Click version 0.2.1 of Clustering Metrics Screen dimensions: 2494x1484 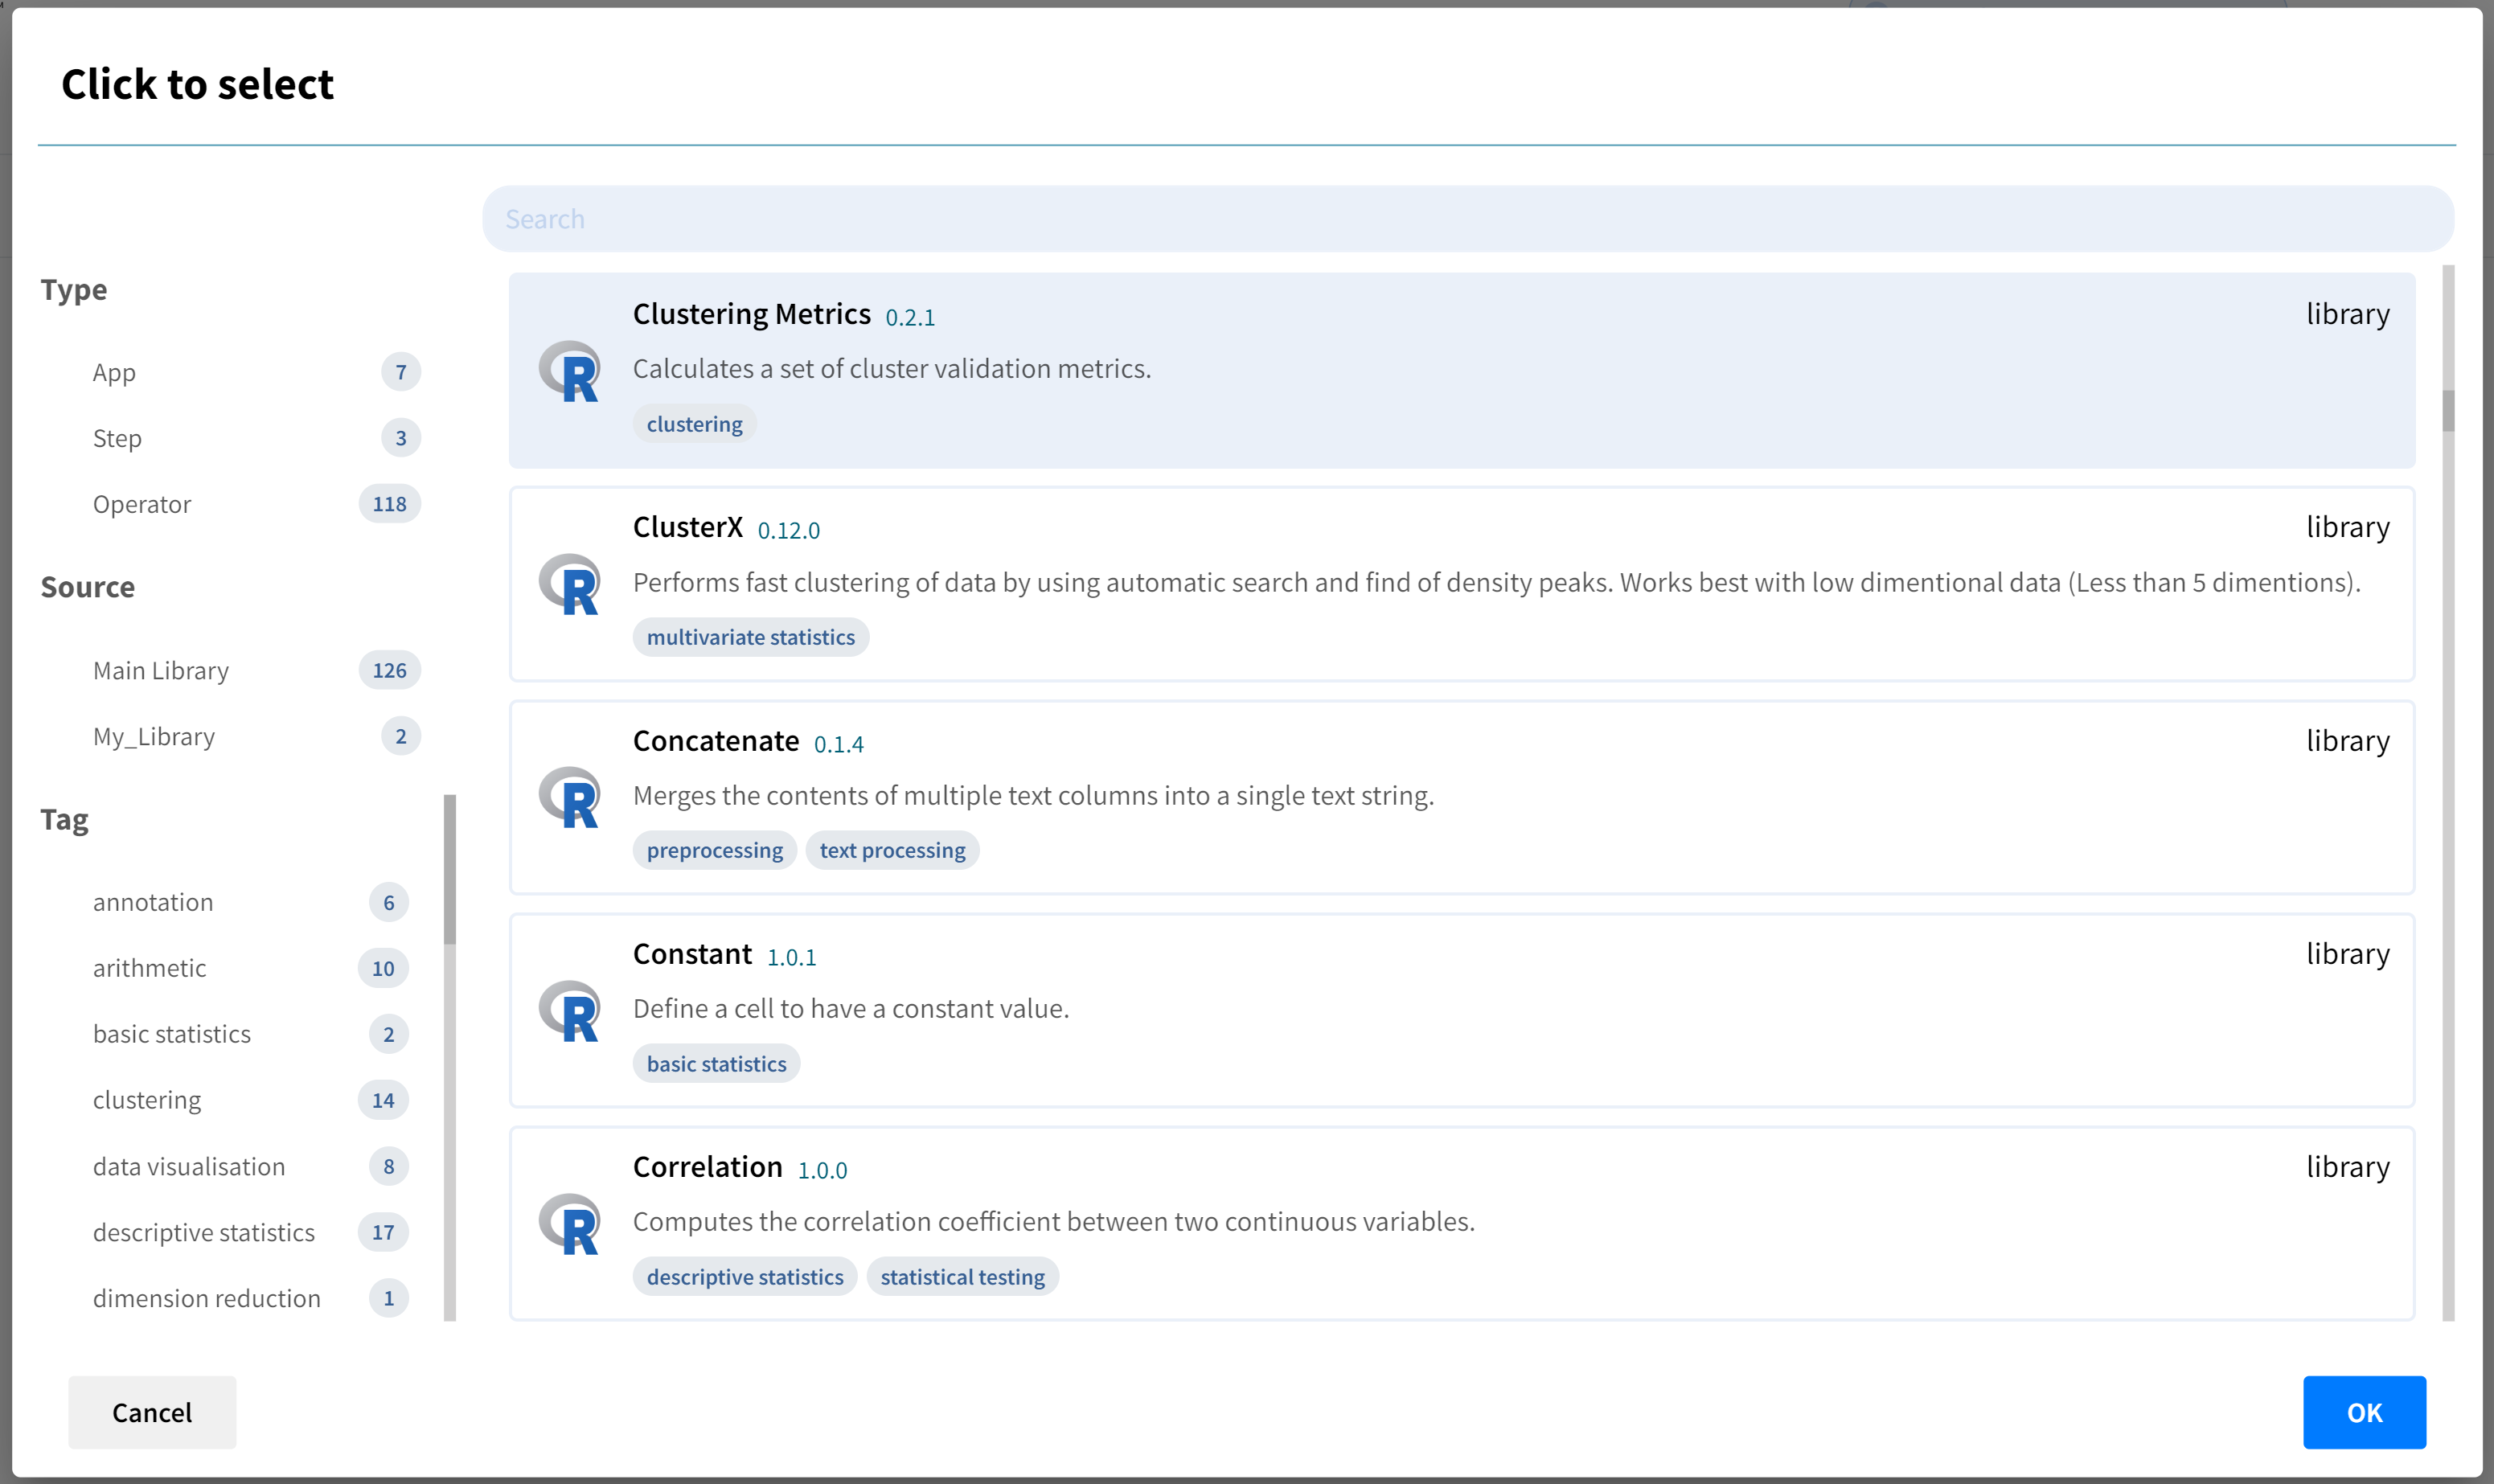910,318
